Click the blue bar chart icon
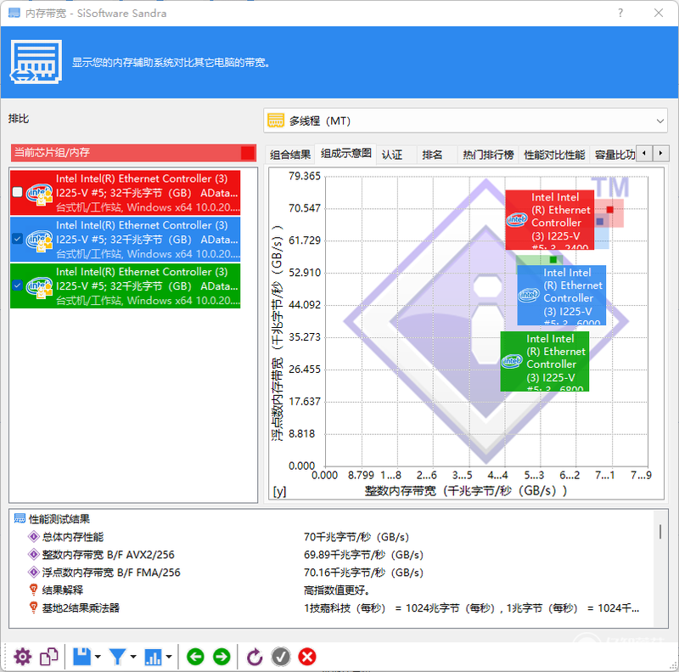Screen dimensions: 679x672 (x=153, y=657)
